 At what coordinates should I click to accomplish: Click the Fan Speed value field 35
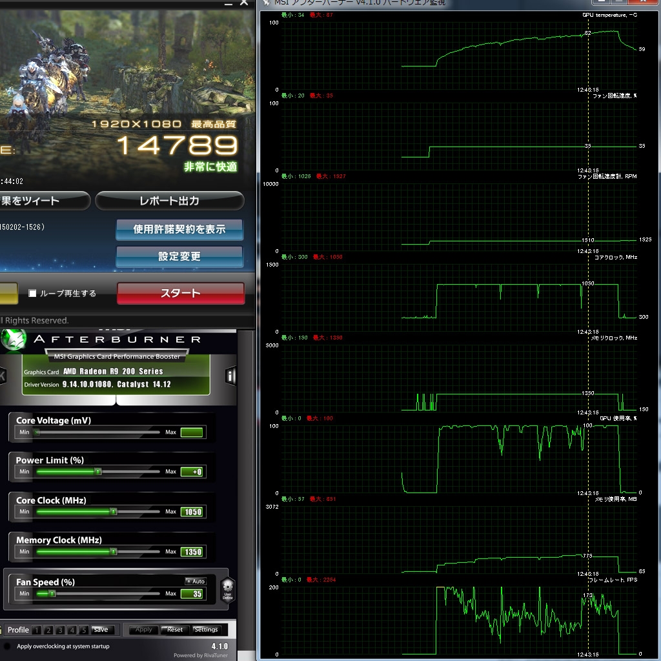192,594
